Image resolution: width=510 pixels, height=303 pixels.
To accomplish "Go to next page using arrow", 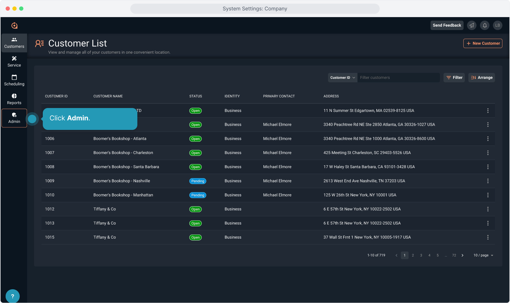I will (462, 255).
